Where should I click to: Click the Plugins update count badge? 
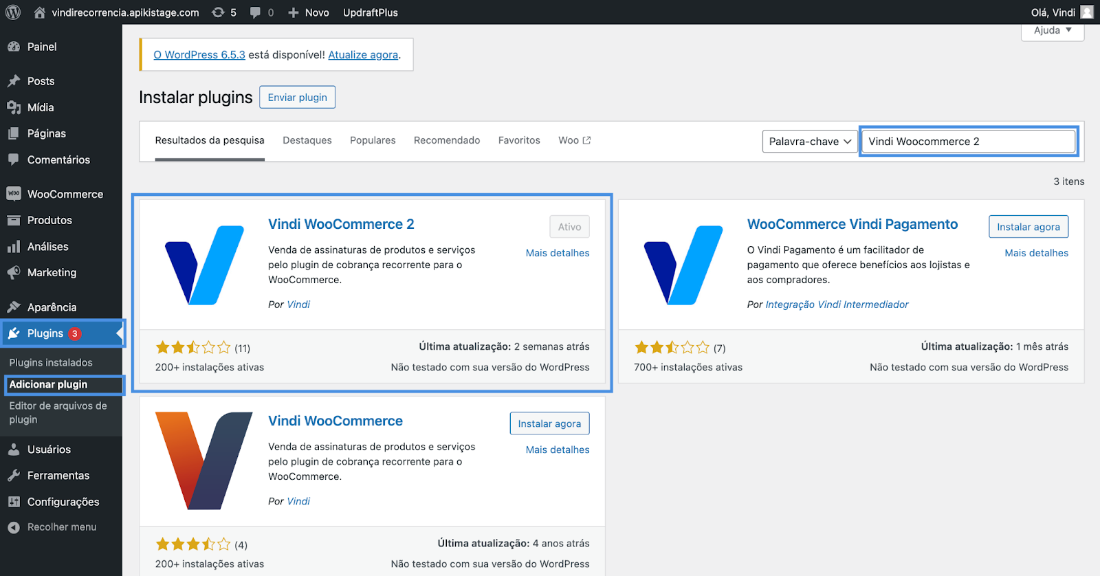pos(74,333)
